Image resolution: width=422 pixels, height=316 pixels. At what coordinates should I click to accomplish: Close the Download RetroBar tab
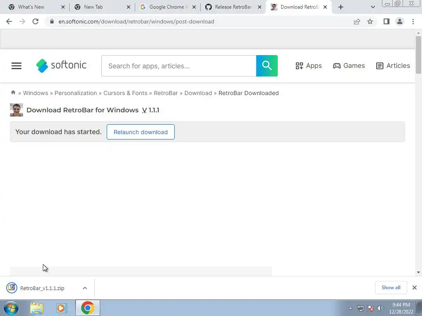tap(325, 7)
